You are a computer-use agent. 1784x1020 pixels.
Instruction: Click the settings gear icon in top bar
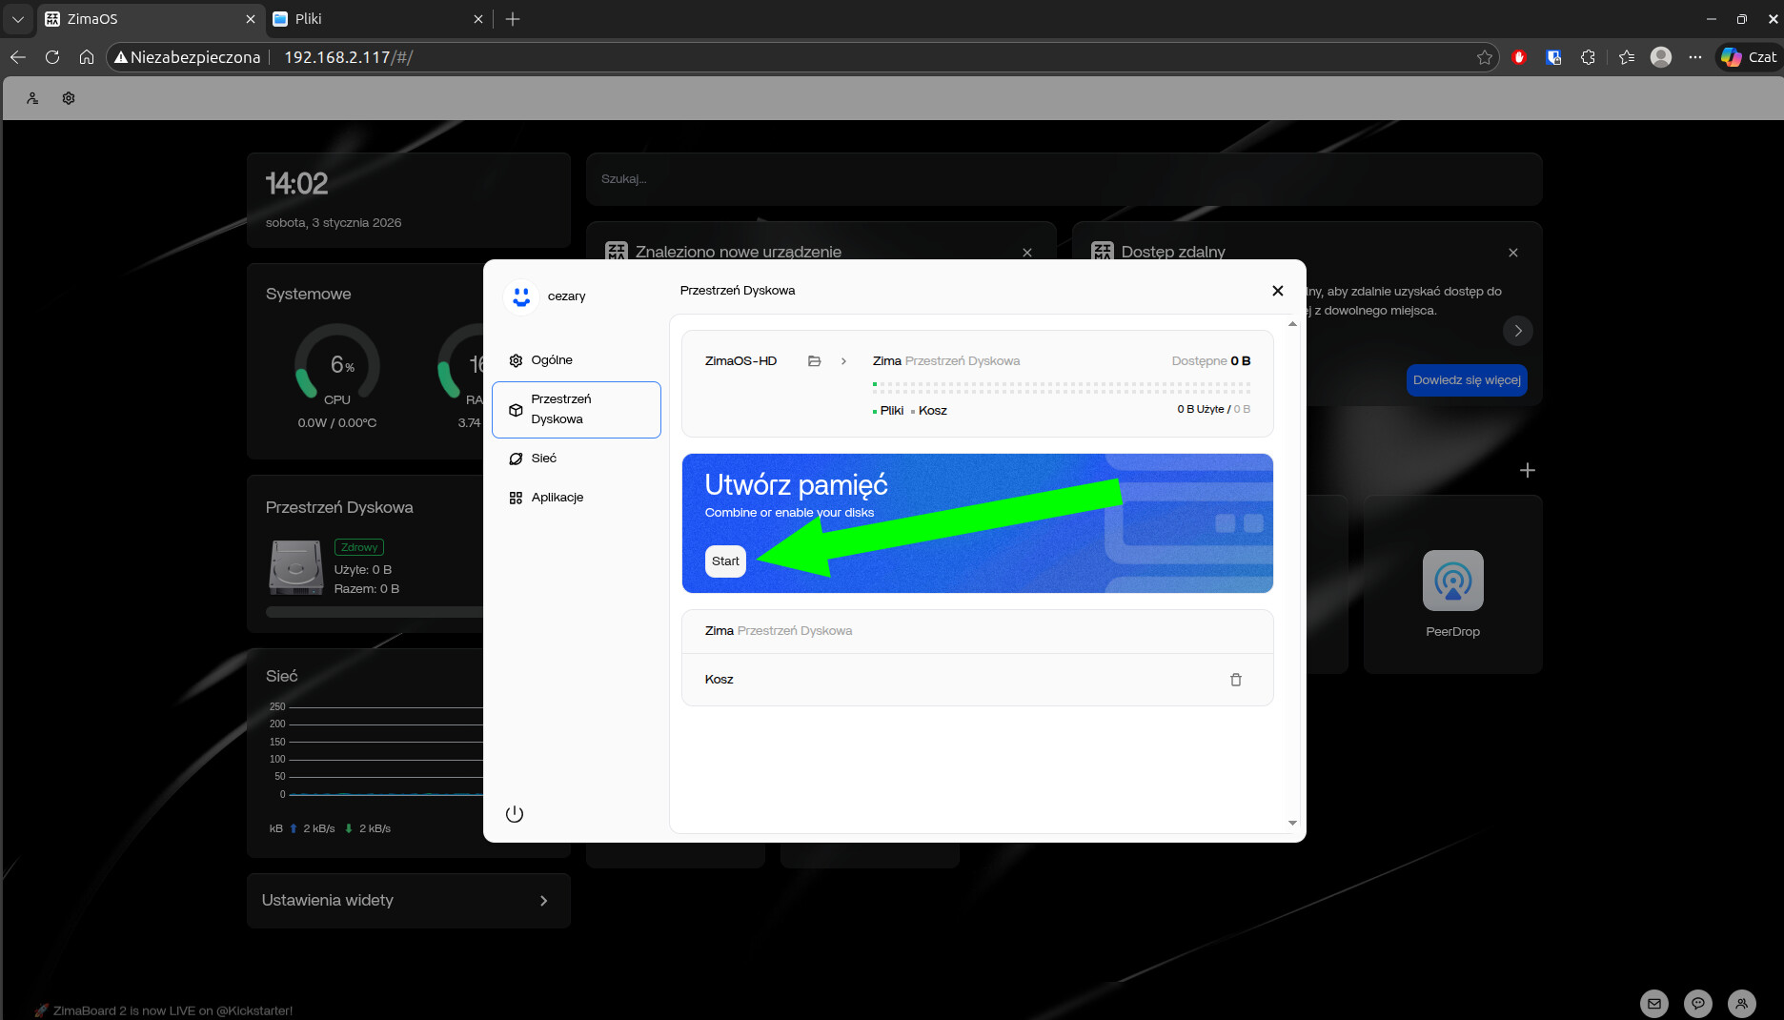click(69, 98)
